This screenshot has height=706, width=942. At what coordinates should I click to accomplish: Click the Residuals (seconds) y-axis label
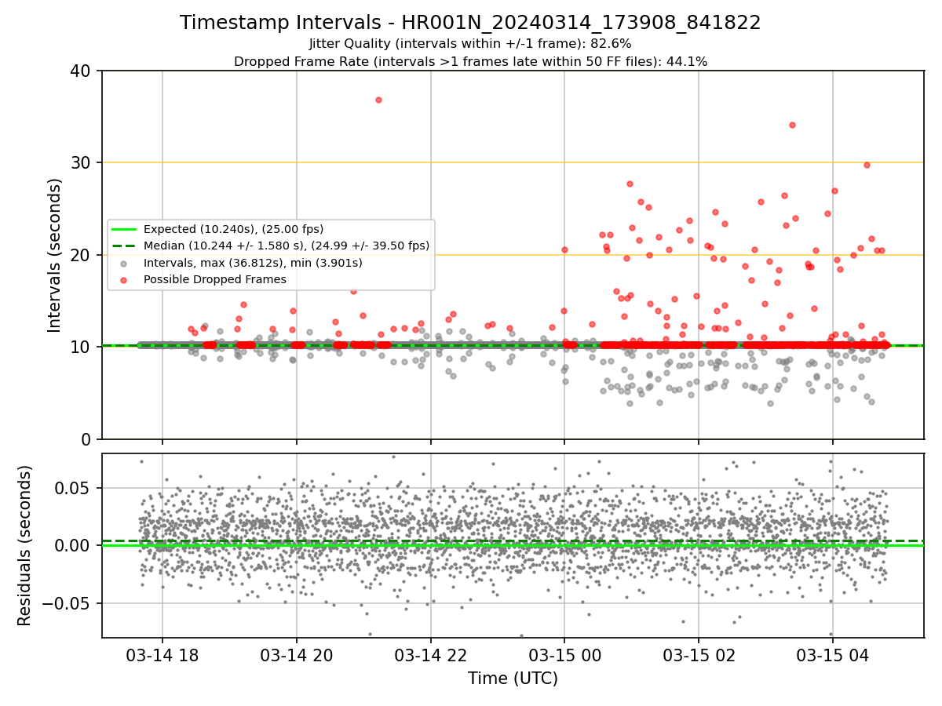25,545
